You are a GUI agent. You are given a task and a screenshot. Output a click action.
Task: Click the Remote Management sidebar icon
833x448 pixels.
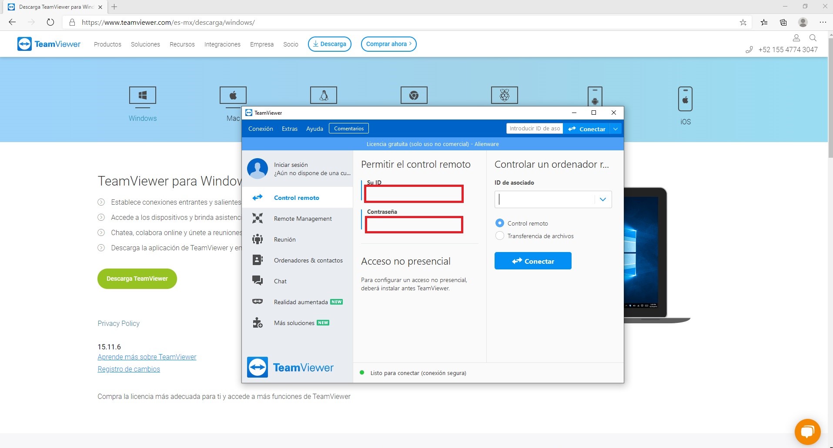coord(258,218)
